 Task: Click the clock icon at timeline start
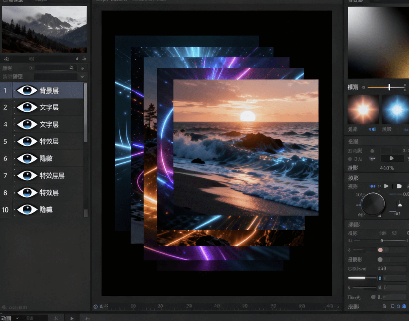[96, 306]
